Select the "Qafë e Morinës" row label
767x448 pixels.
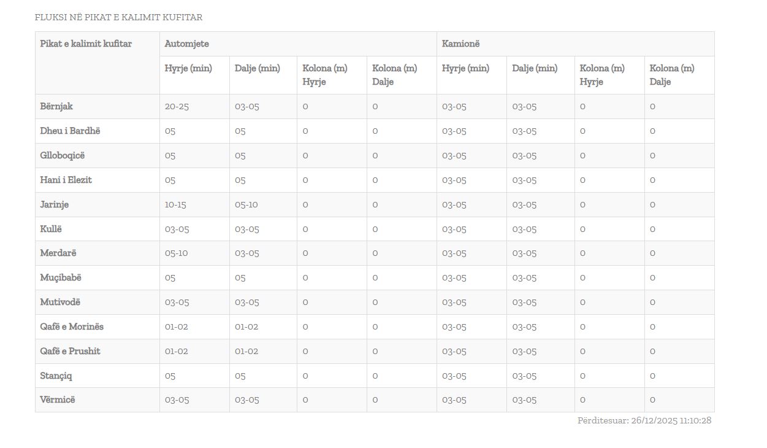[72, 327]
